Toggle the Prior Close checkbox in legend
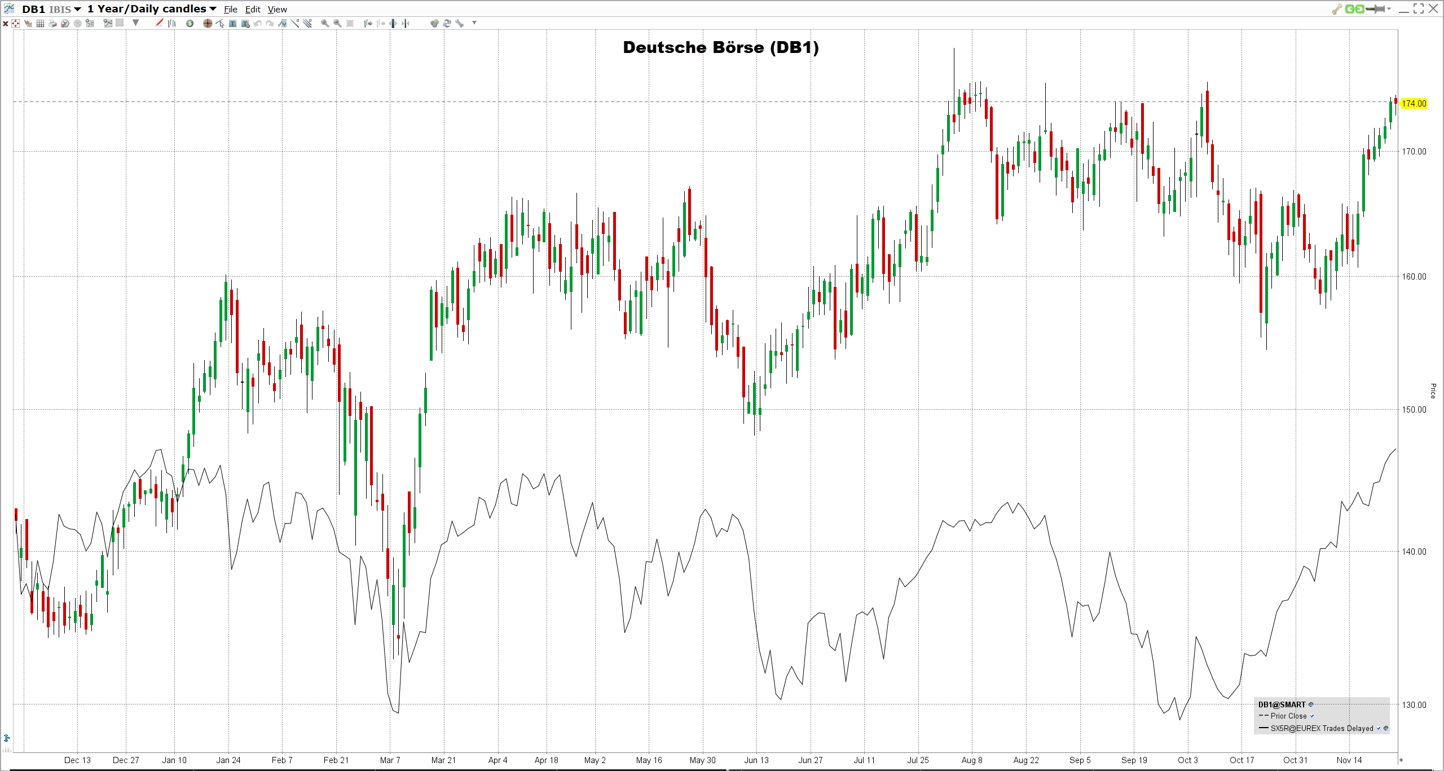 coord(1312,716)
